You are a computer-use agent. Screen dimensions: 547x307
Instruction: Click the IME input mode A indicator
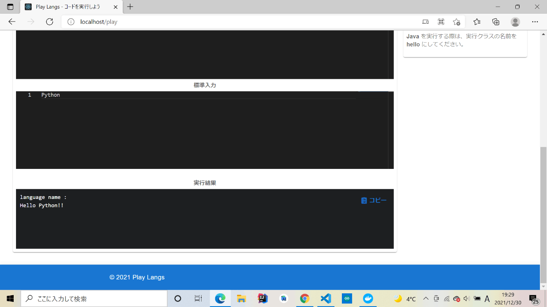(487, 299)
